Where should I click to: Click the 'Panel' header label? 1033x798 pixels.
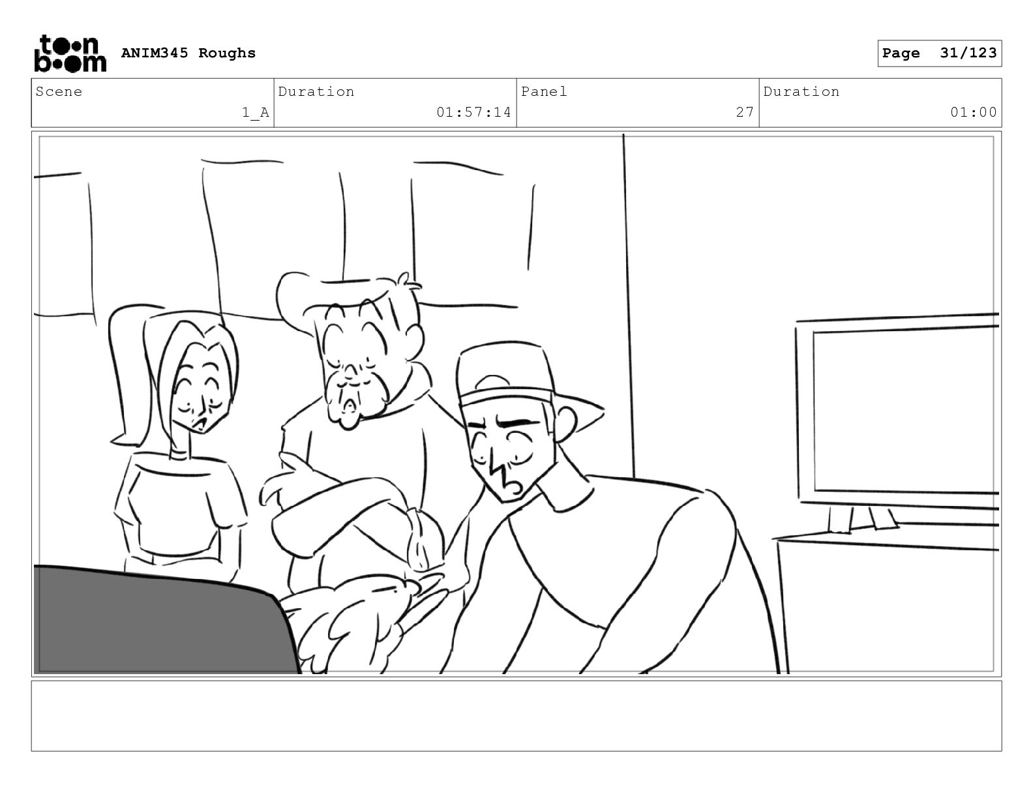544,91
